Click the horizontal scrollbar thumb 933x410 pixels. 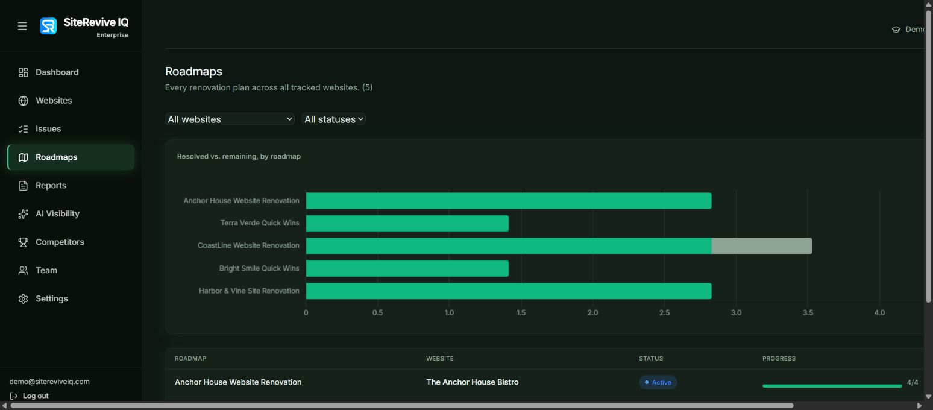pyautogui.click(x=402, y=405)
